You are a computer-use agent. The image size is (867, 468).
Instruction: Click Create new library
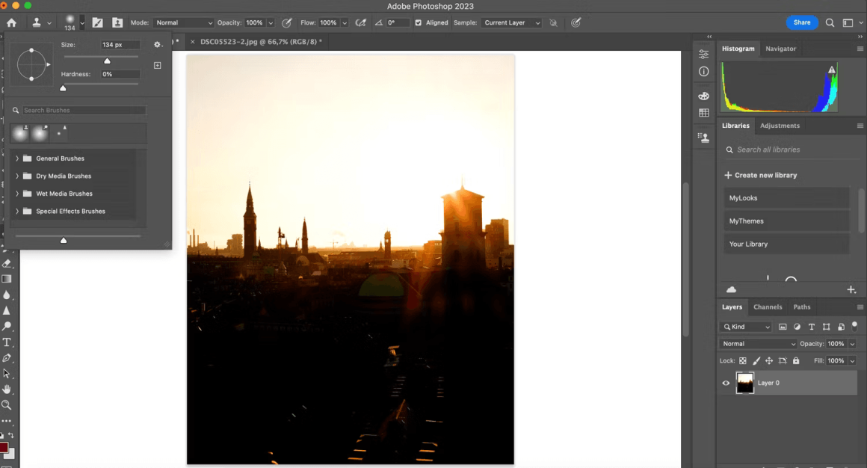[x=761, y=176]
